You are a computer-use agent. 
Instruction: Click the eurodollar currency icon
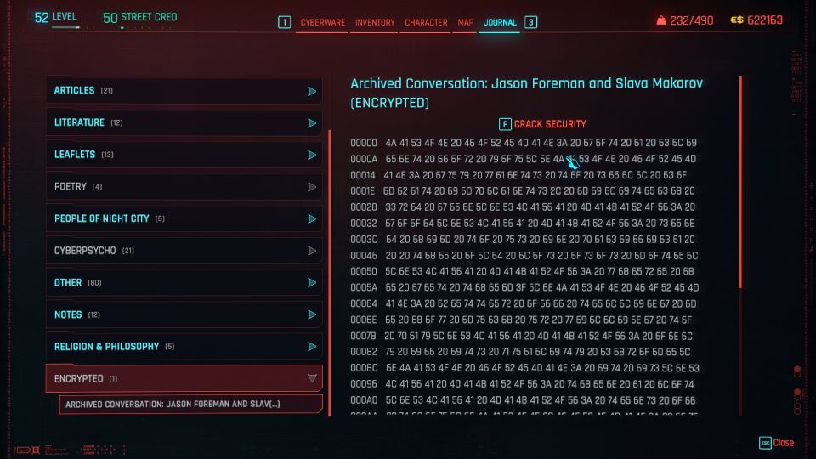click(737, 20)
